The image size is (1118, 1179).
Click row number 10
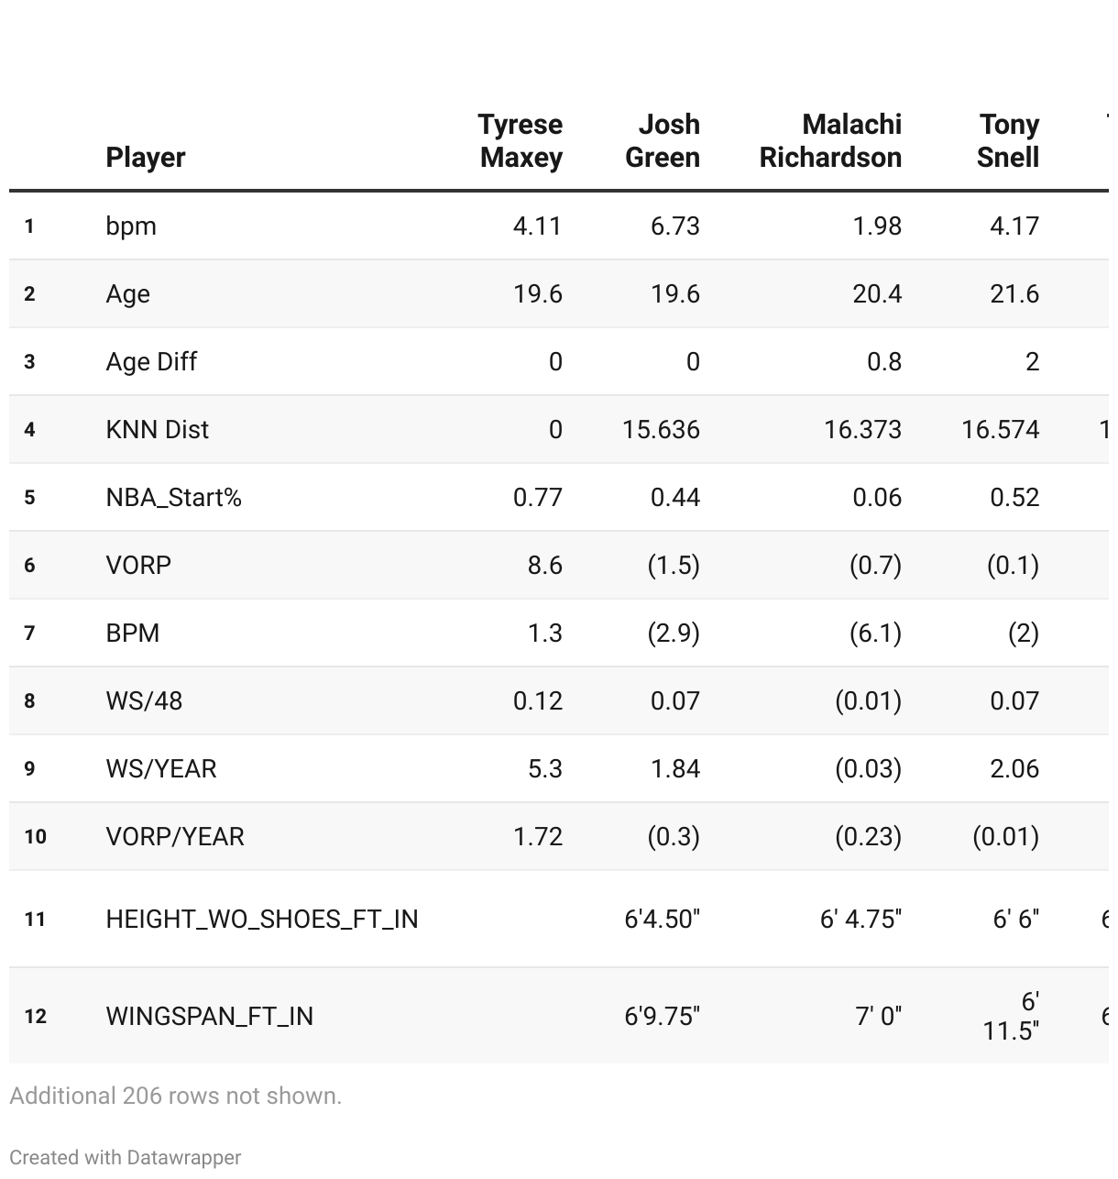(35, 837)
